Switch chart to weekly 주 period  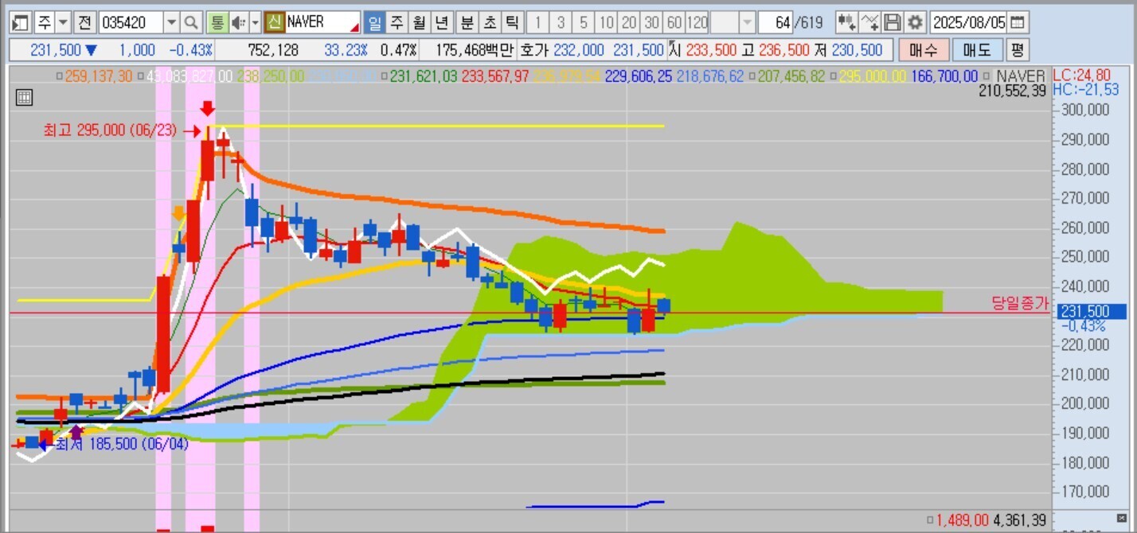396,22
